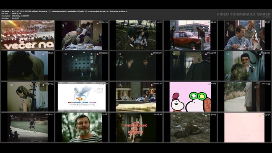Click the blank pink frame thumbnail
Image resolution: width=272 pixels, height=153 pixels.
pos(244,127)
